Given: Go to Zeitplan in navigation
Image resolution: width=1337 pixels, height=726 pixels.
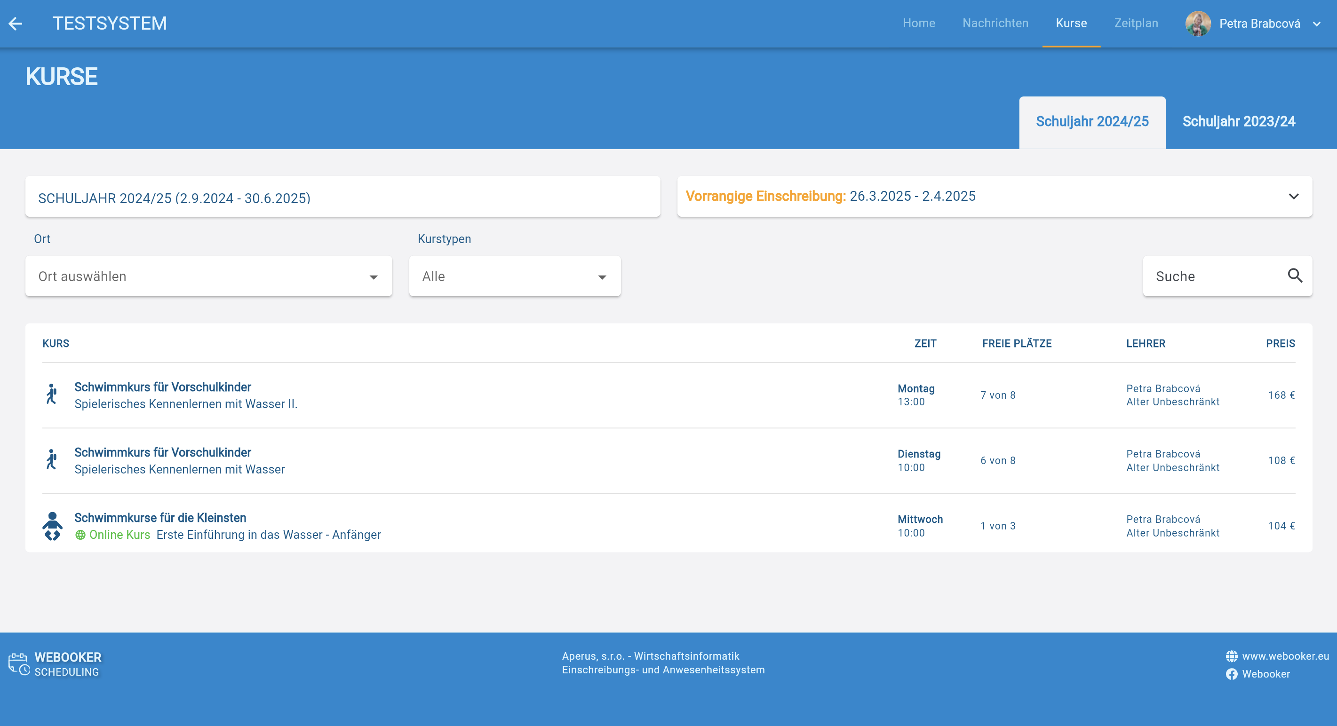Looking at the screenshot, I should (1136, 24).
